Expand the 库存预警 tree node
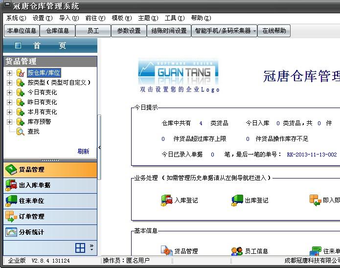The image size is (340, 268). (x=9, y=122)
